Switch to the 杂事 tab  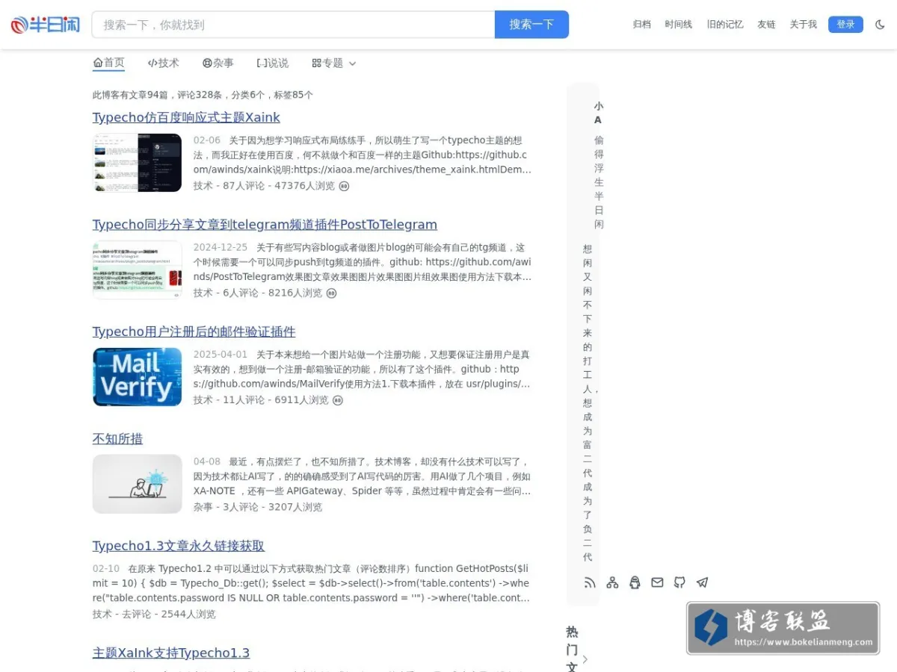pyautogui.click(x=218, y=63)
